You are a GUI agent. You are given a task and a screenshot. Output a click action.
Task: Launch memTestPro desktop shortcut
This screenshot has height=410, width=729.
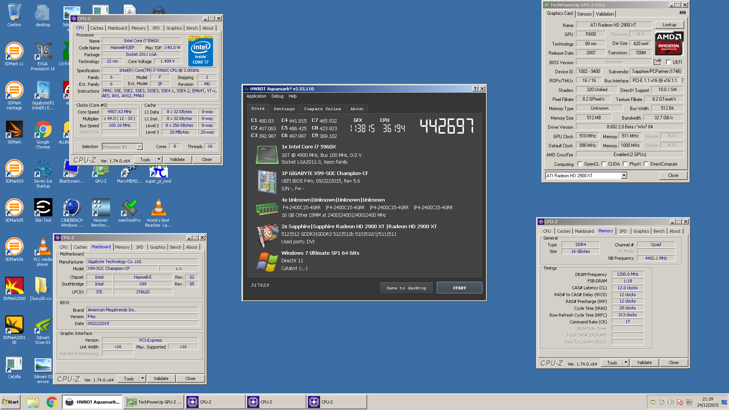pos(129,210)
